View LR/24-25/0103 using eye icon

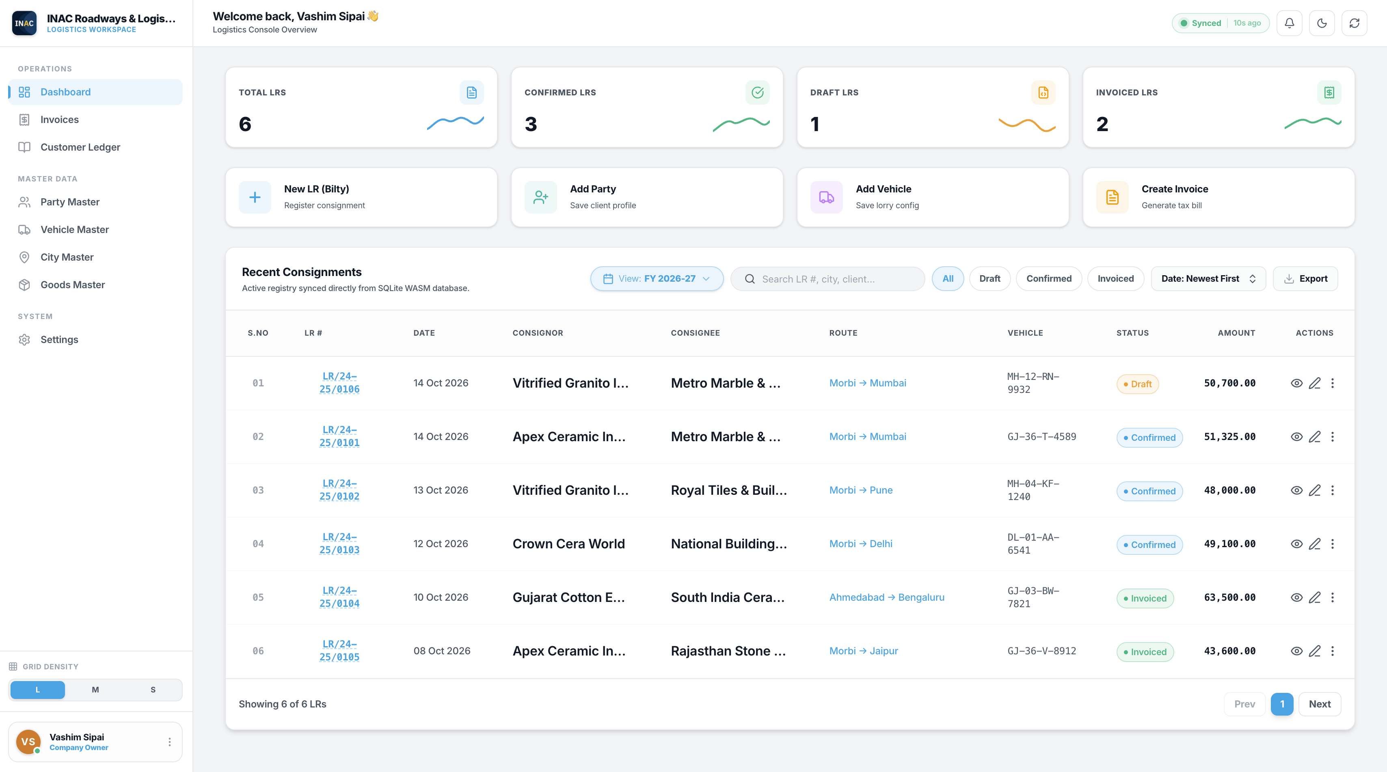pyautogui.click(x=1296, y=544)
